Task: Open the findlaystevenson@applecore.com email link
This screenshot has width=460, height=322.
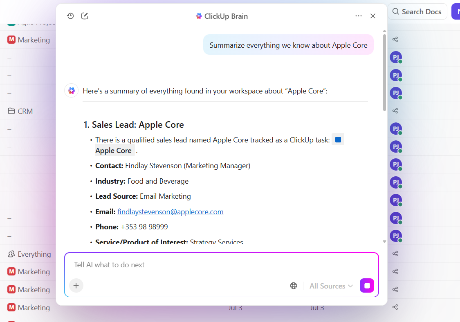Action: click(x=171, y=212)
